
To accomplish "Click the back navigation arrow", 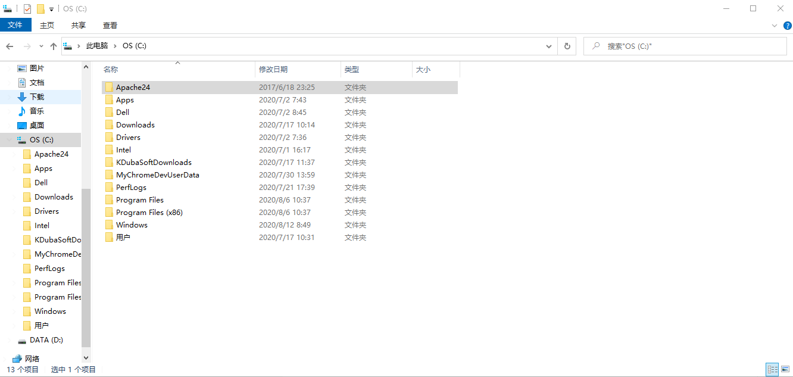I will click(10, 46).
